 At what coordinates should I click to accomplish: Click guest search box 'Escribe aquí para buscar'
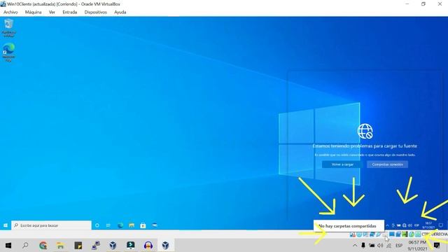tap(51, 225)
